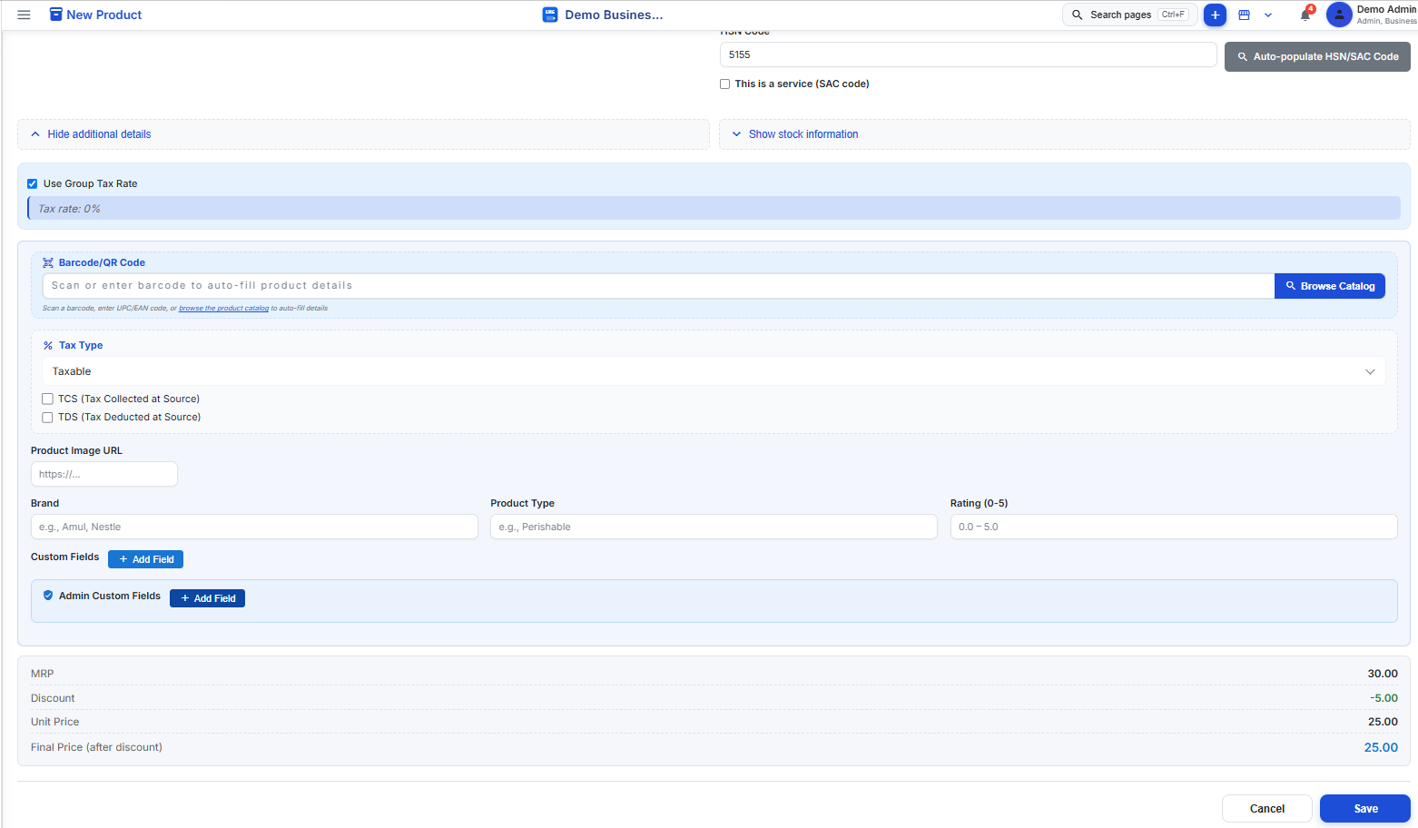The height and width of the screenshot is (828, 1418).
Task: Click the New Product page icon
Action: 56,15
